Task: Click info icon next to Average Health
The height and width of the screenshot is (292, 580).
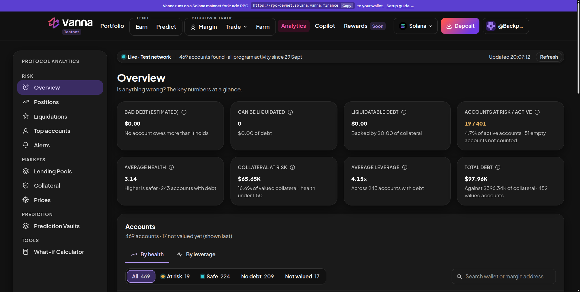Action: coord(171,167)
